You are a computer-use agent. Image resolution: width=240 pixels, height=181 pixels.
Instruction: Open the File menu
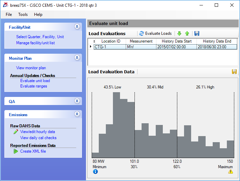click(9, 15)
